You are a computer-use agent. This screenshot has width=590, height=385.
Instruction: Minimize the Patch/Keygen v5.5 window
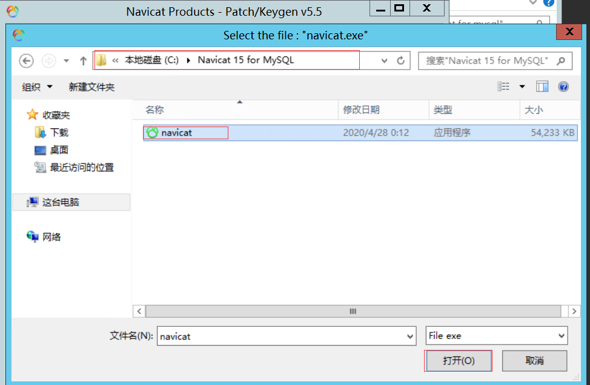(380, 8)
